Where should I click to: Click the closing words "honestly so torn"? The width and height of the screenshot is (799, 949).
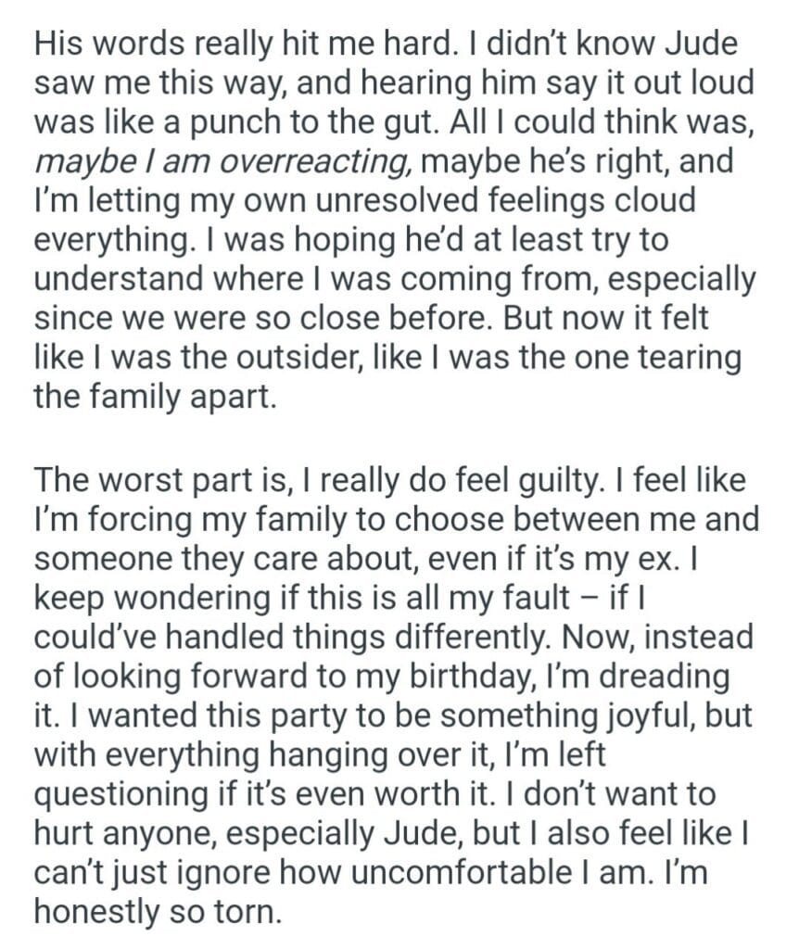point(156,912)
